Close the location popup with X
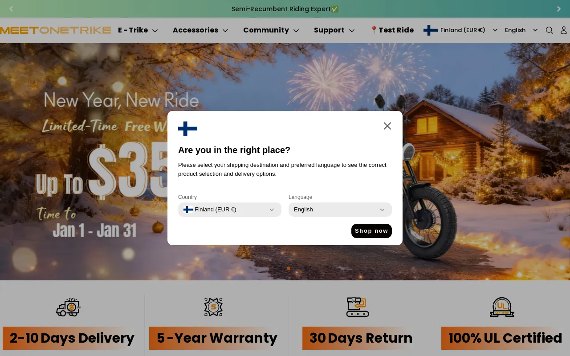Image resolution: width=570 pixels, height=356 pixels. point(387,126)
